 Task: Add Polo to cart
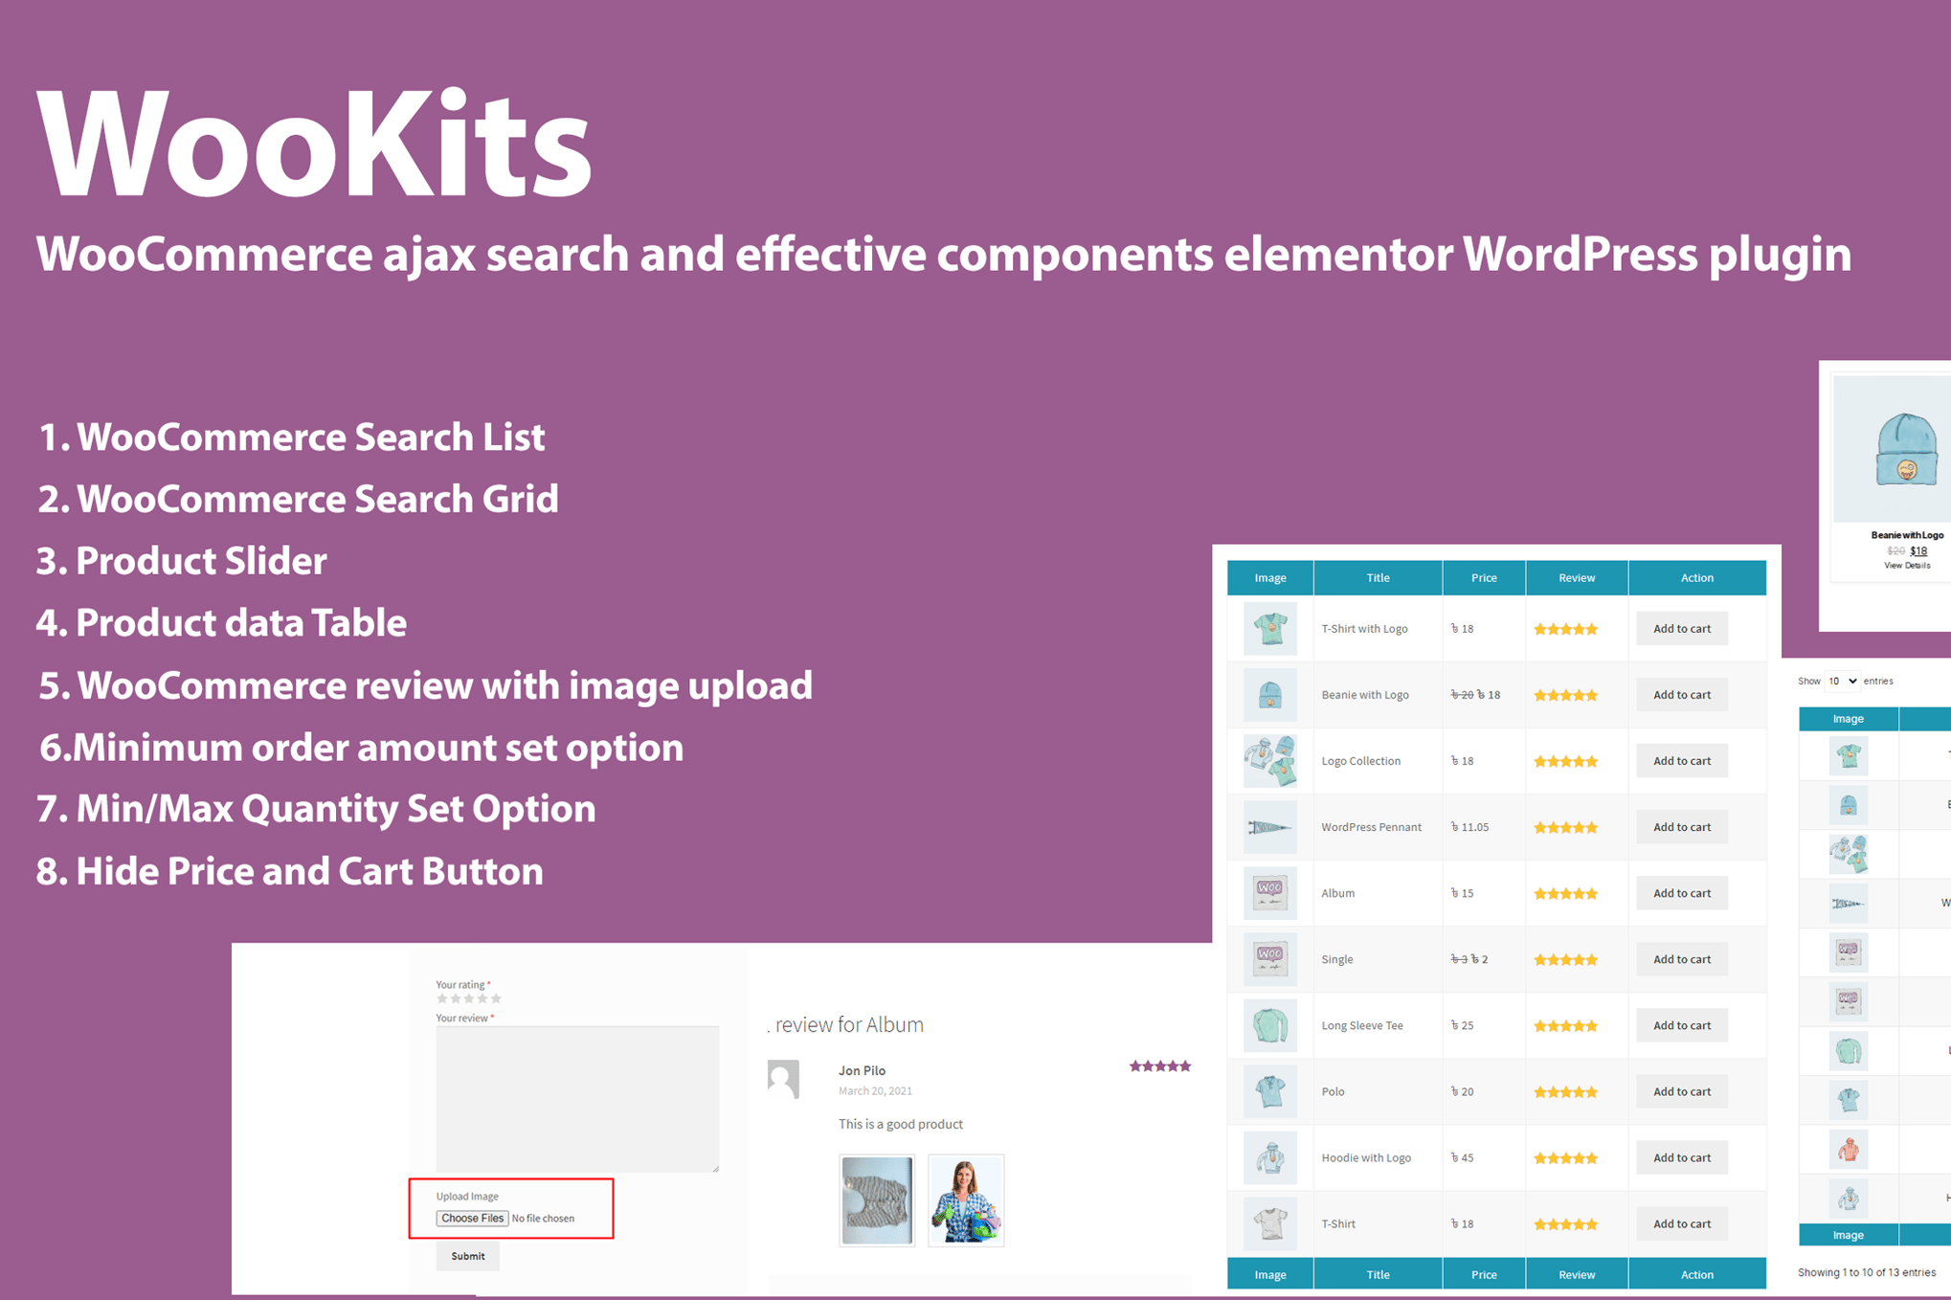1681,1091
